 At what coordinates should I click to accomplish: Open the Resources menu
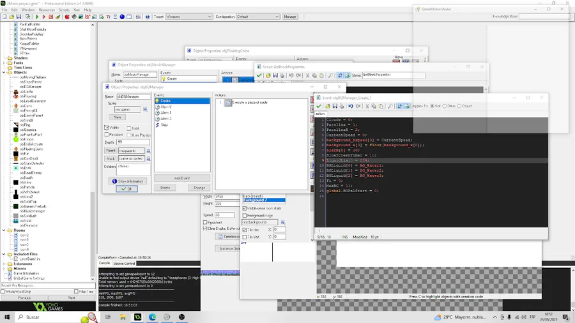47,10
